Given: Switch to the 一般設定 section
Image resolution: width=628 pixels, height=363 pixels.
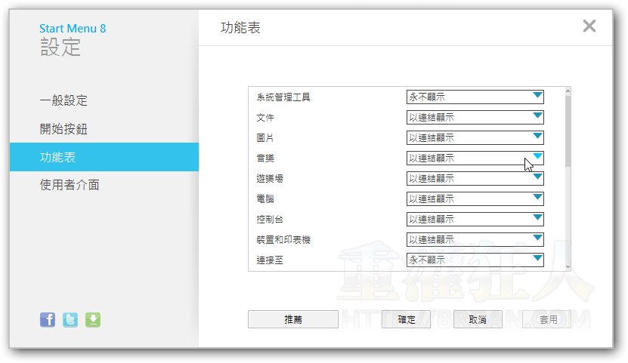Looking at the screenshot, I should [64, 100].
